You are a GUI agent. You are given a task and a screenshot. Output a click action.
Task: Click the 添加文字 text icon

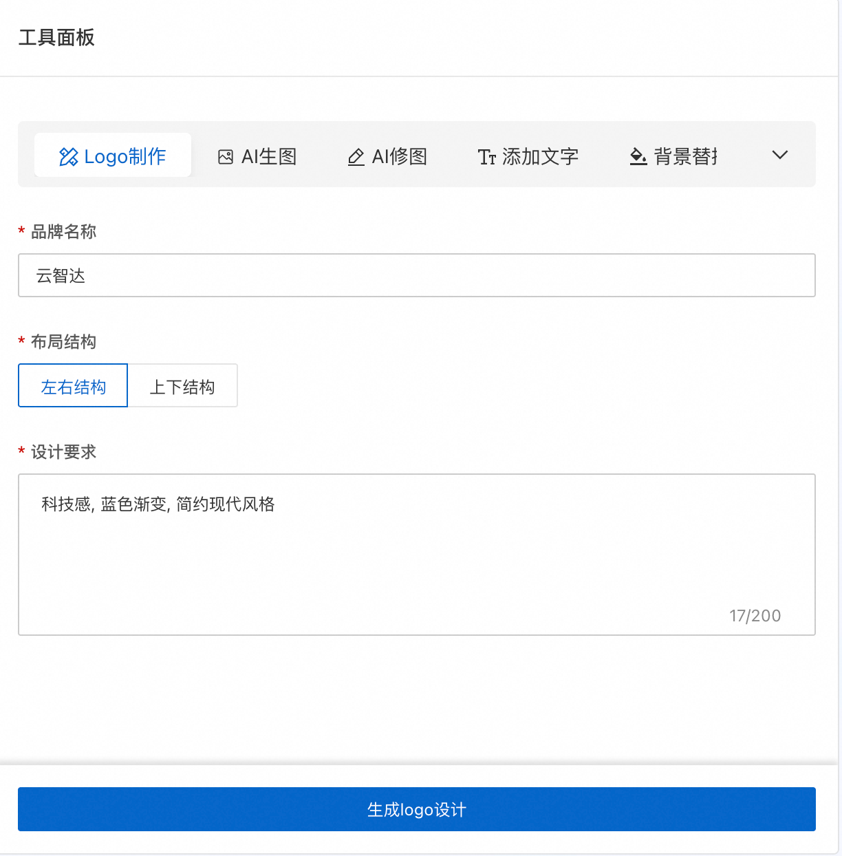click(487, 158)
